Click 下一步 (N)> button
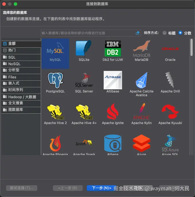Viewport: 195px width, 197px height. coord(102,188)
